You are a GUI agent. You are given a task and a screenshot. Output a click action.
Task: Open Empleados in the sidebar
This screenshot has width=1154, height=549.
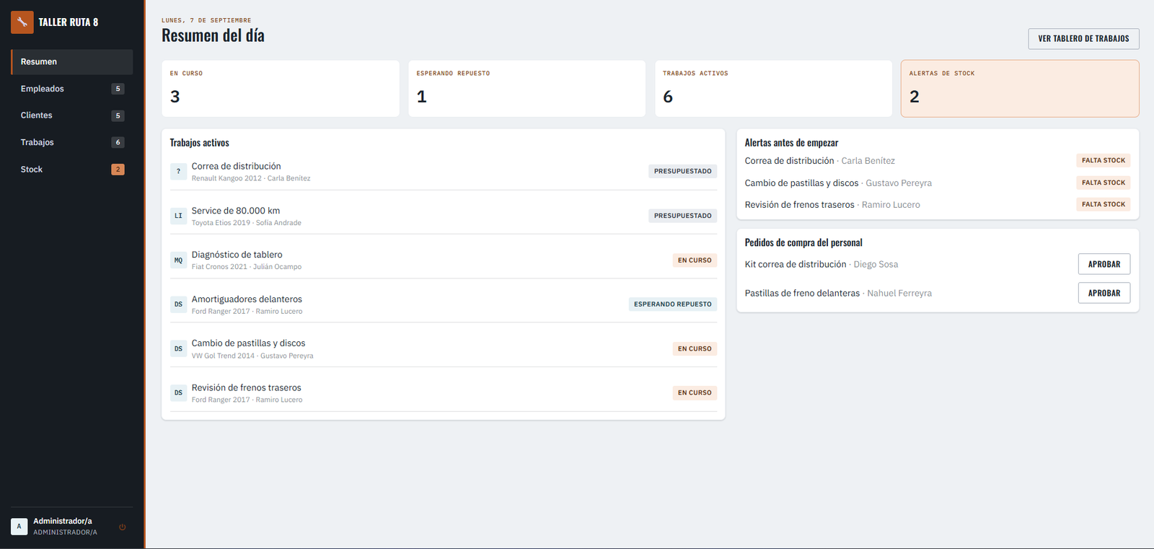(x=72, y=89)
